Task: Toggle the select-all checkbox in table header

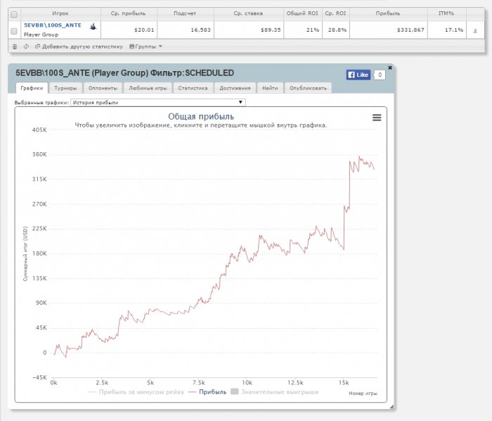Action: click(x=15, y=13)
